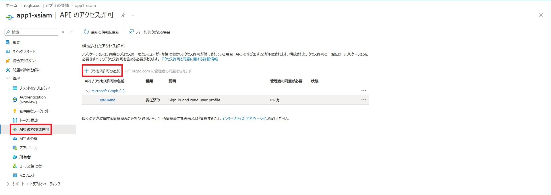Click the 概要 overview icon in sidebar
The height and width of the screenshot is (195, 551).
pyautogui.click(x=8, y=42)
